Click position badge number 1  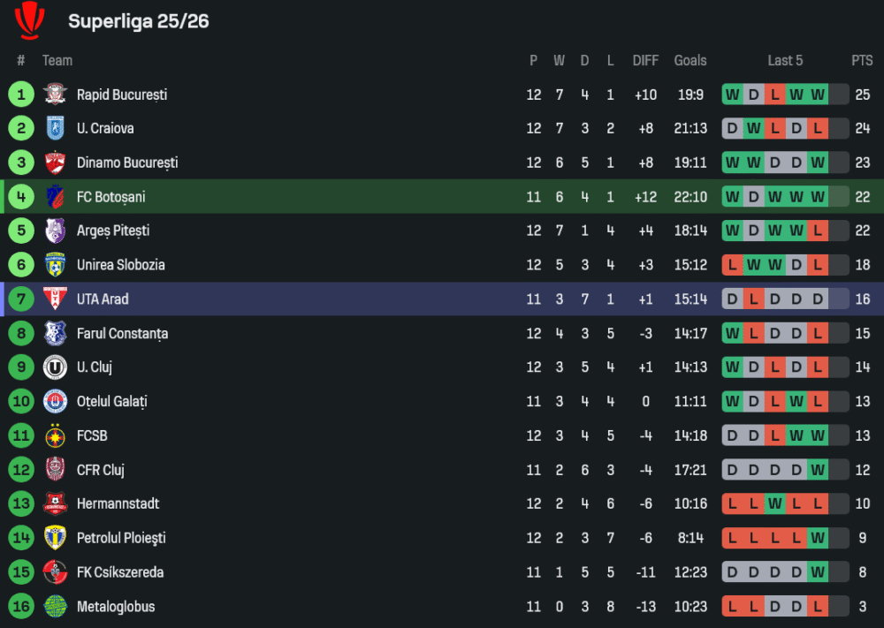point(20,95)
